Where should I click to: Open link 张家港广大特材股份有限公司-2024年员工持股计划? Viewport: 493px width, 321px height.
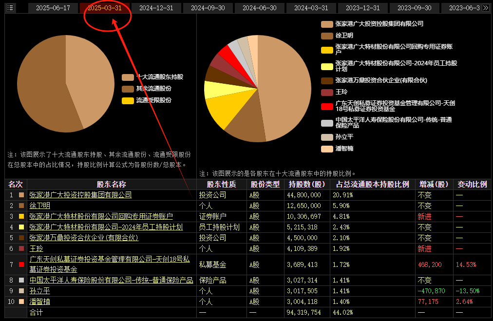[106, 227]
